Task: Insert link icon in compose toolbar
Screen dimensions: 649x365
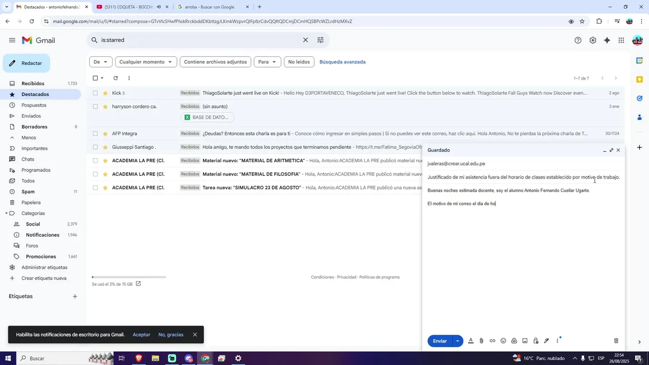Action: 492,341
